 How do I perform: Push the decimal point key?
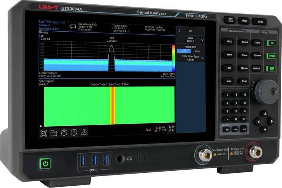(x=227, y=119)
